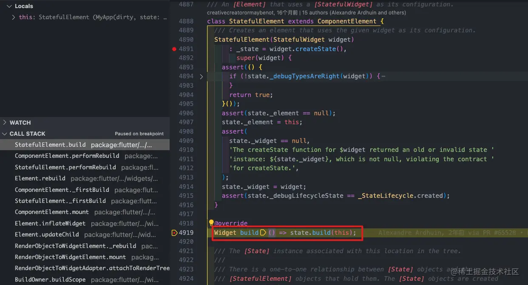Collapse the CALL STACK panel

pyautogui.click(x=5, y=134)
